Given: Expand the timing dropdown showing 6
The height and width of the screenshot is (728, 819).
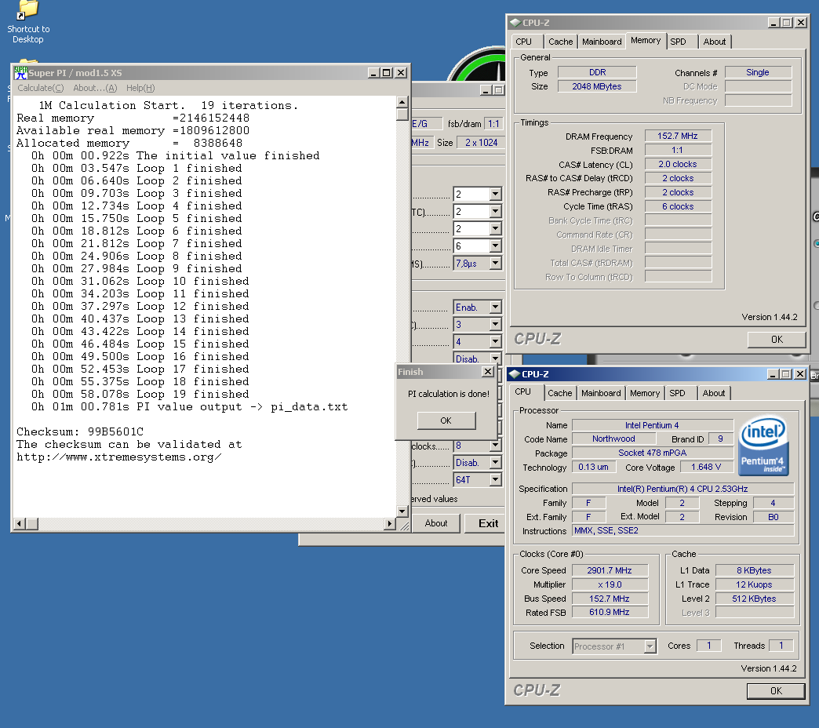Looking at the screenshot, I should pyautogui.click(x=495, y=246).
